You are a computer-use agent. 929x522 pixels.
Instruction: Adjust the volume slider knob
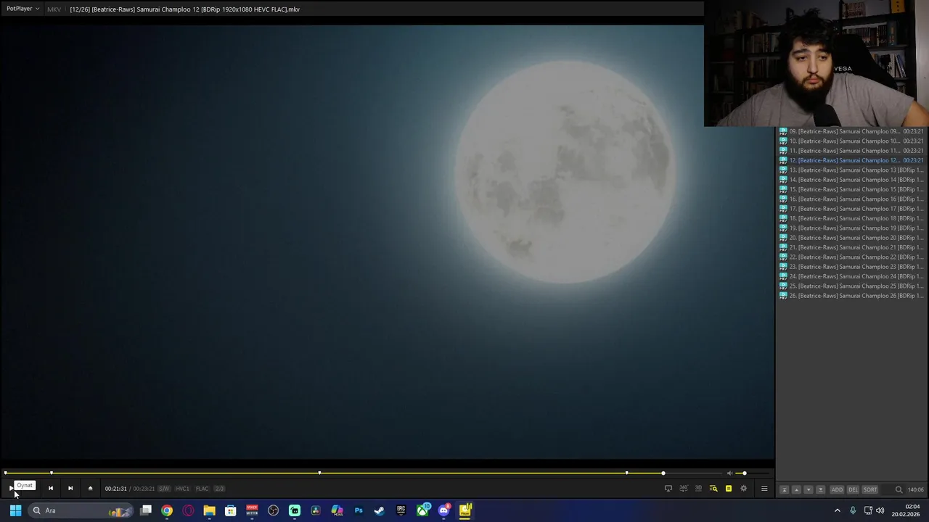[745, 473]
